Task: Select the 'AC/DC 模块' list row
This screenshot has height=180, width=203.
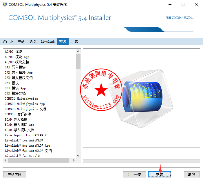Action: pyautogui.click(x=40, y=52)
